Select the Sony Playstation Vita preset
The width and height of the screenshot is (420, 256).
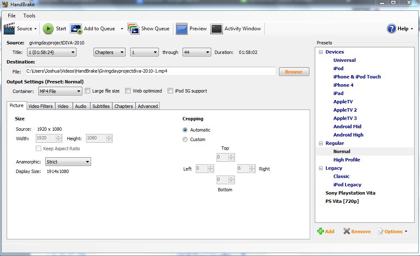(350, 193)
